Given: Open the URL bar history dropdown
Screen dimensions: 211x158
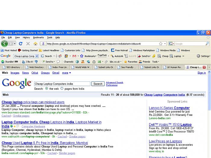Looking at the screenshot, I should [x=165, y=44].
